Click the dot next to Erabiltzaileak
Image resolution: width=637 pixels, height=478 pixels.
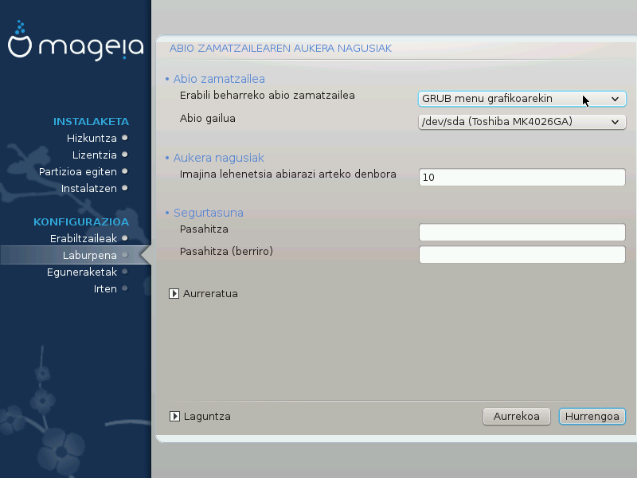click(125, 238)
